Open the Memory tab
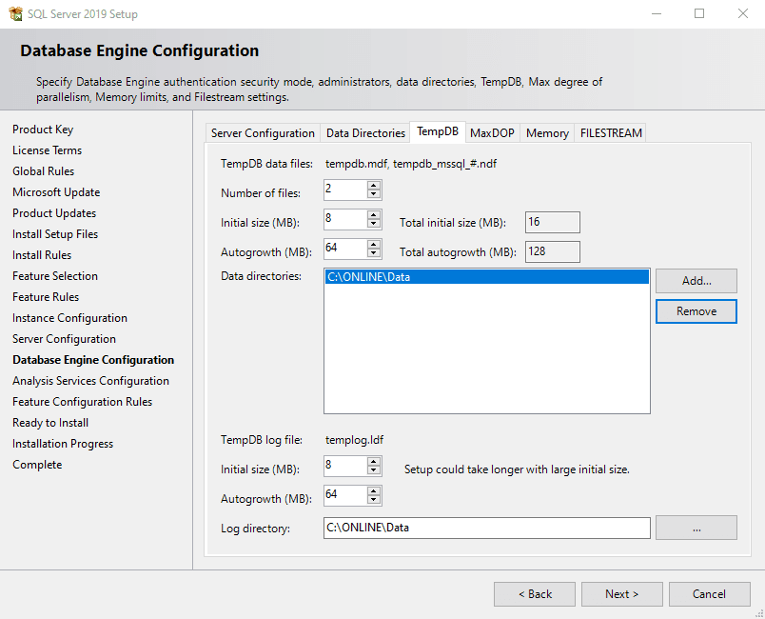 [547, 133]
